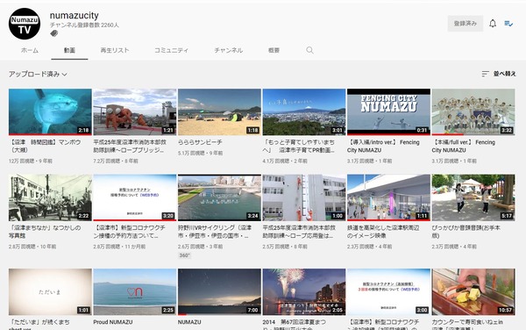This screenshot has width=526, height=330.
Task: Open the Mt. Fuji city view thumbnail
Action: (x=304, y=111)
